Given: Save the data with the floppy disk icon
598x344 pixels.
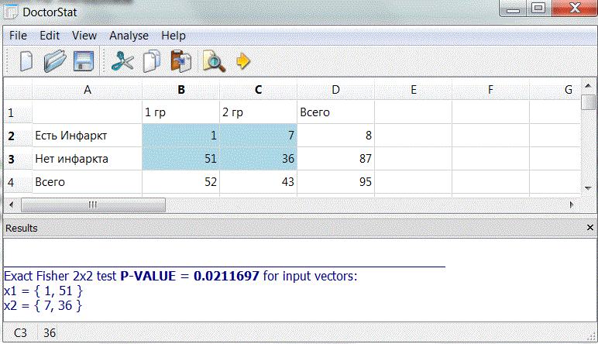Looking at the screenshot, I should [x=83, y=60].
